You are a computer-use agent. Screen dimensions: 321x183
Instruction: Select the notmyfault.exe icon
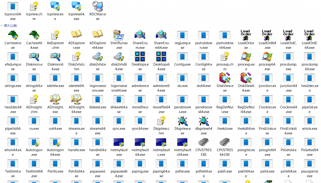coord(119,142)
